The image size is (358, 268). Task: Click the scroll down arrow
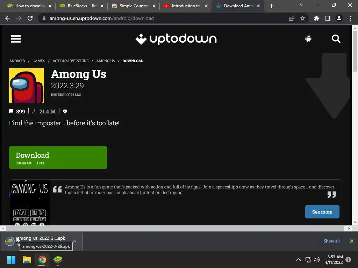(x=355, y=222)
